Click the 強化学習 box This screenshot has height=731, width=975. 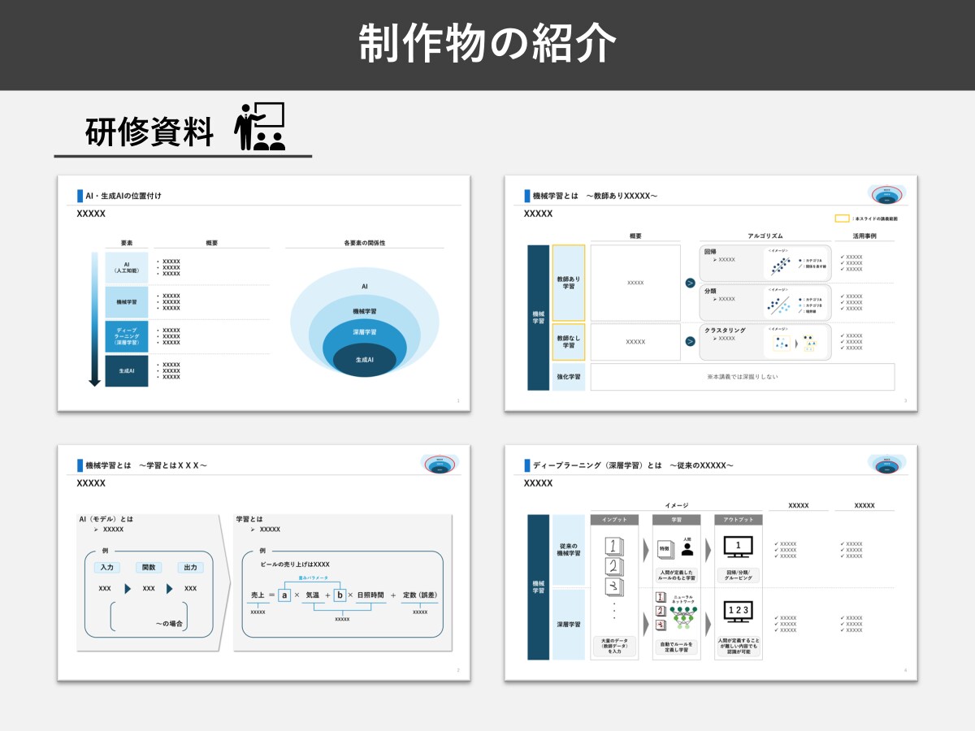click(569, 377)
